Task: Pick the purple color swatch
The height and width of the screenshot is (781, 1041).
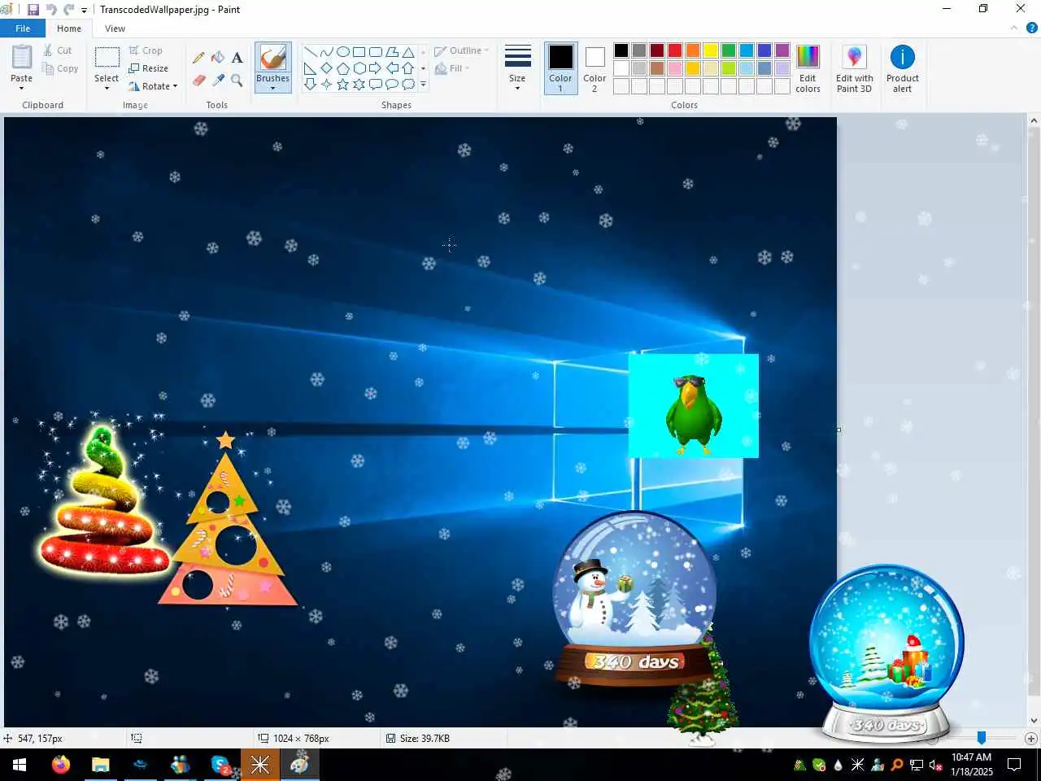Action: pos(782,50)
